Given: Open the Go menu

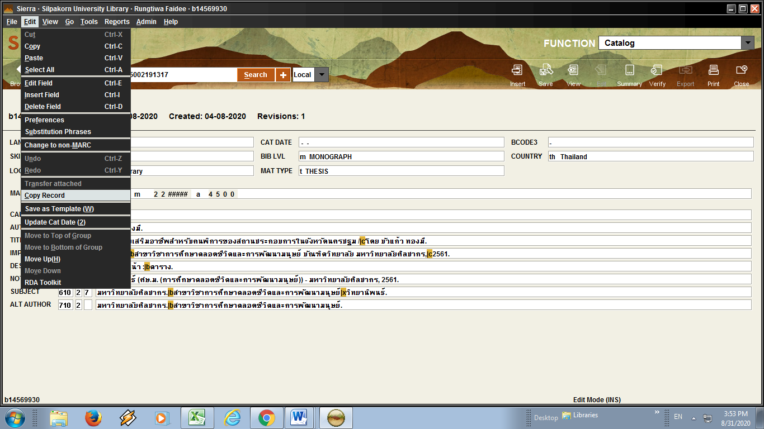Looking at the screenshot, I should click(x=69, y=22).
